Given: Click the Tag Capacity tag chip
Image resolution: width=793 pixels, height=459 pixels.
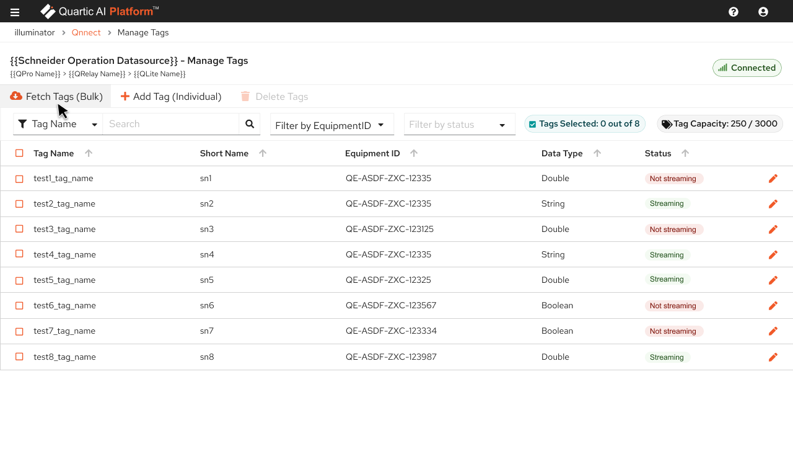Looking at the screenshot, I should (x=720, y=124).
